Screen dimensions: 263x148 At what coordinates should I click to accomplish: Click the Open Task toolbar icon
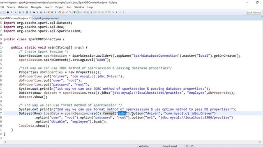click(x=63, y=12)
